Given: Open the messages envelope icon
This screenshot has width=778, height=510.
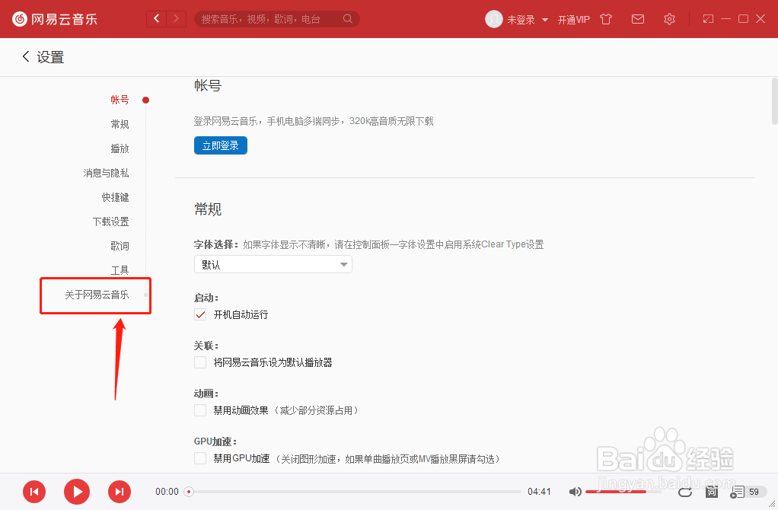Looking at the screenshot, I should tap(638, 19).
